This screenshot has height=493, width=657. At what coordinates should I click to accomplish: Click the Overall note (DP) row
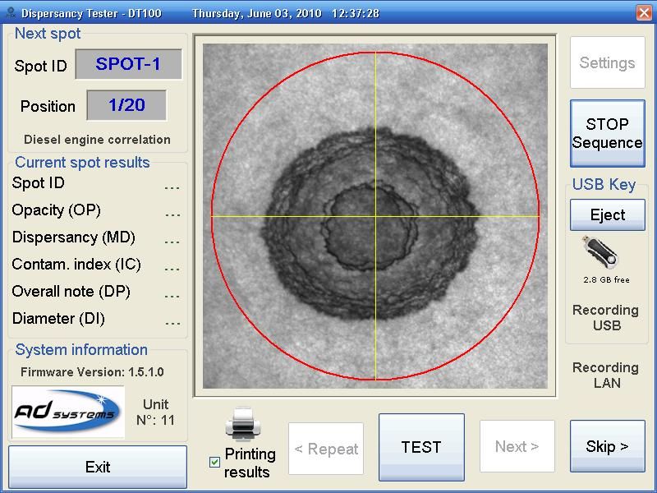[x=96, y=292]
